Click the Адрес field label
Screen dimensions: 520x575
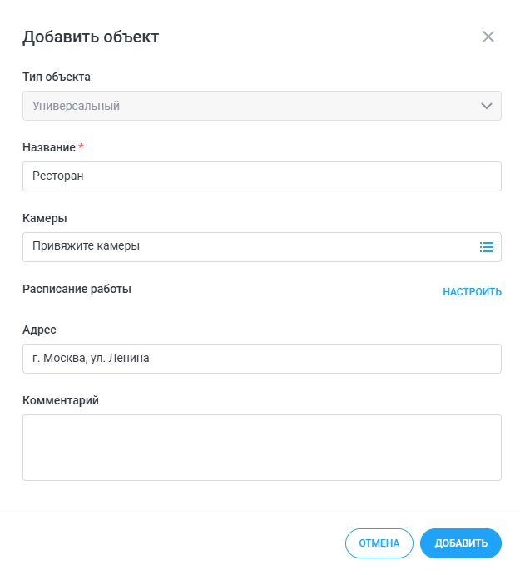click(x=39, y=330)
